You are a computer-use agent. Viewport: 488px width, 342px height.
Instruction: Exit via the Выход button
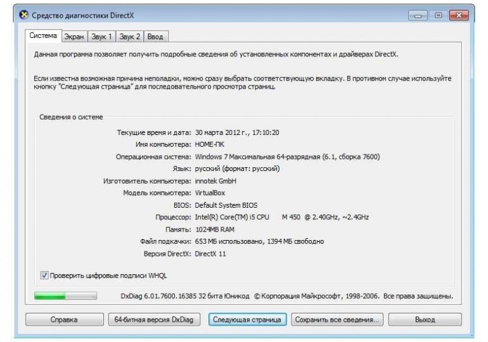(425, 320)
